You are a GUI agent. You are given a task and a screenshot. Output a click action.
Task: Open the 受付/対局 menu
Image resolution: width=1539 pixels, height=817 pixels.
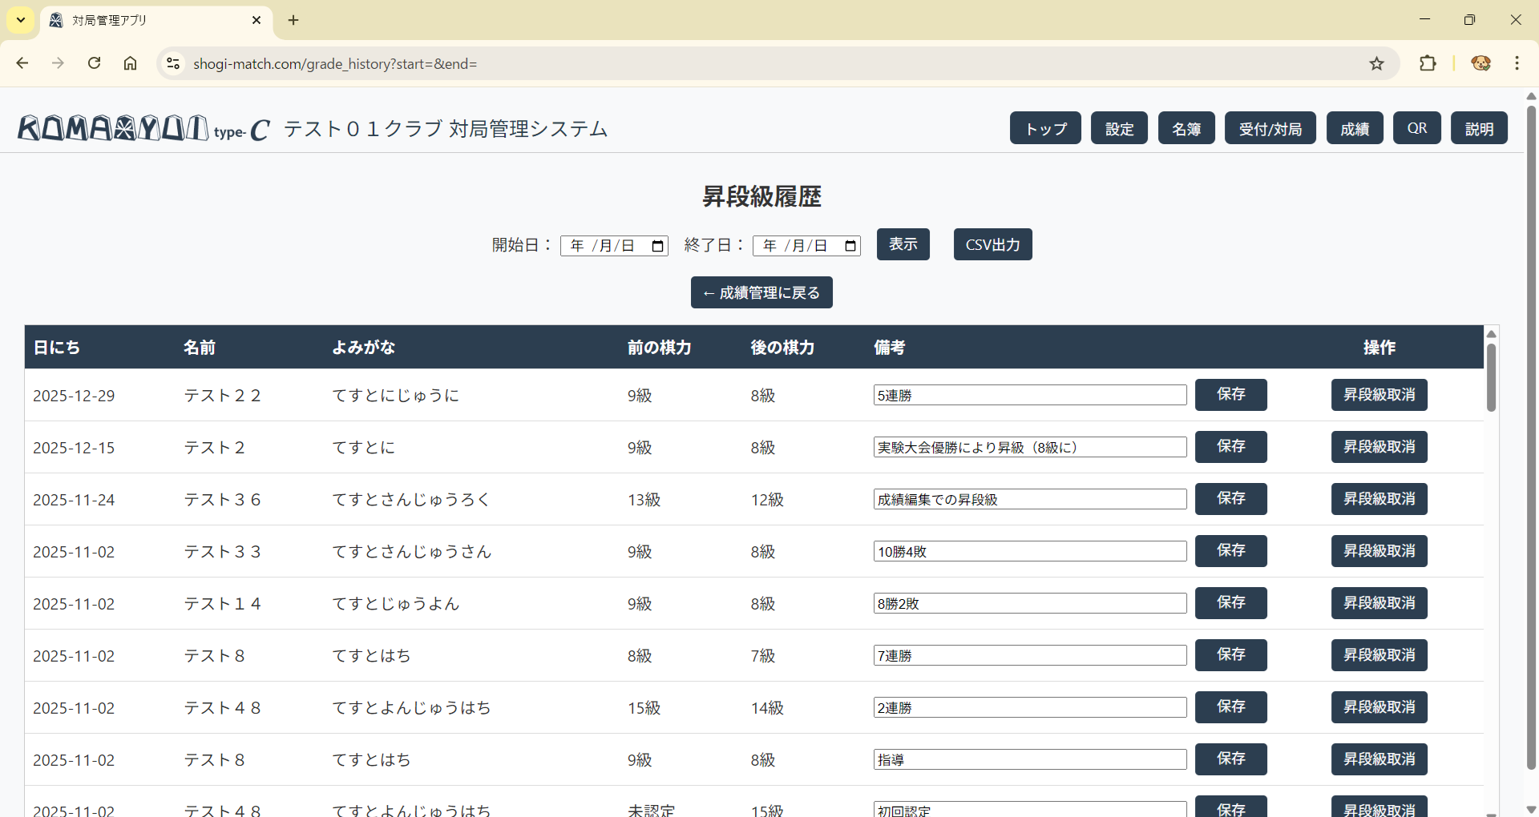tap(1270, 128)
